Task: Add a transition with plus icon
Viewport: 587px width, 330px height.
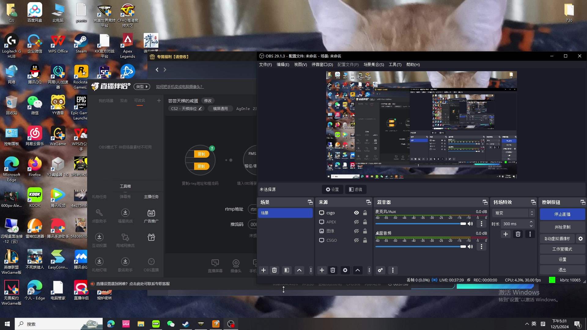Action: click(506, 234)
